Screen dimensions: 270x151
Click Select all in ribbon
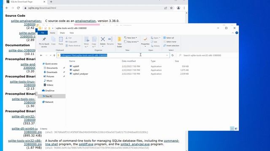tap(169, 38)
